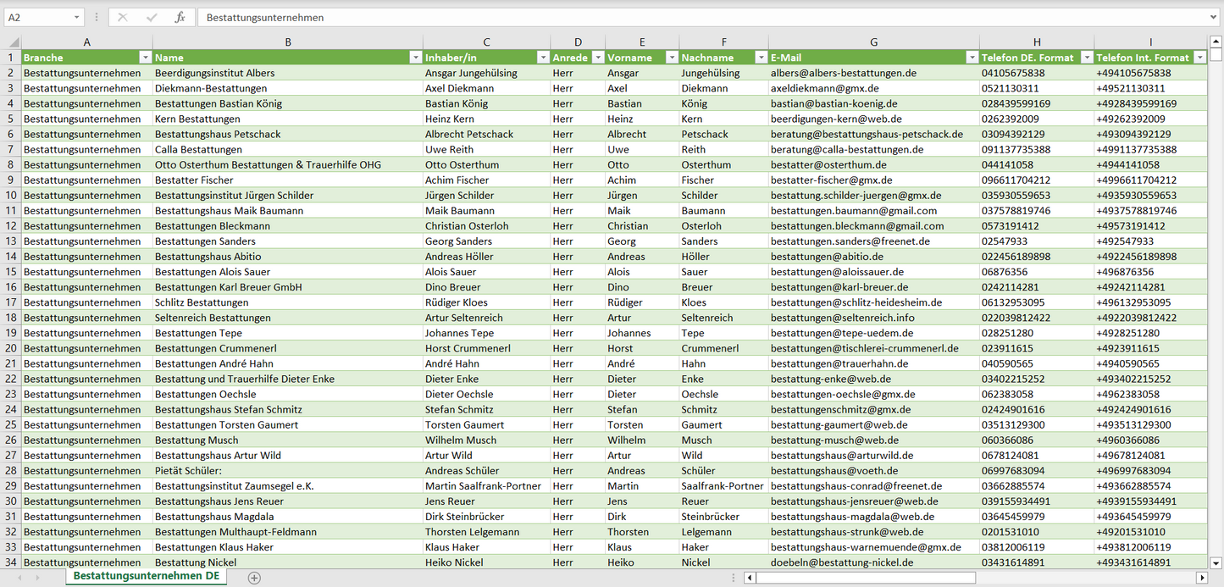Click the Insert Function fx icon

click(180, 17)
